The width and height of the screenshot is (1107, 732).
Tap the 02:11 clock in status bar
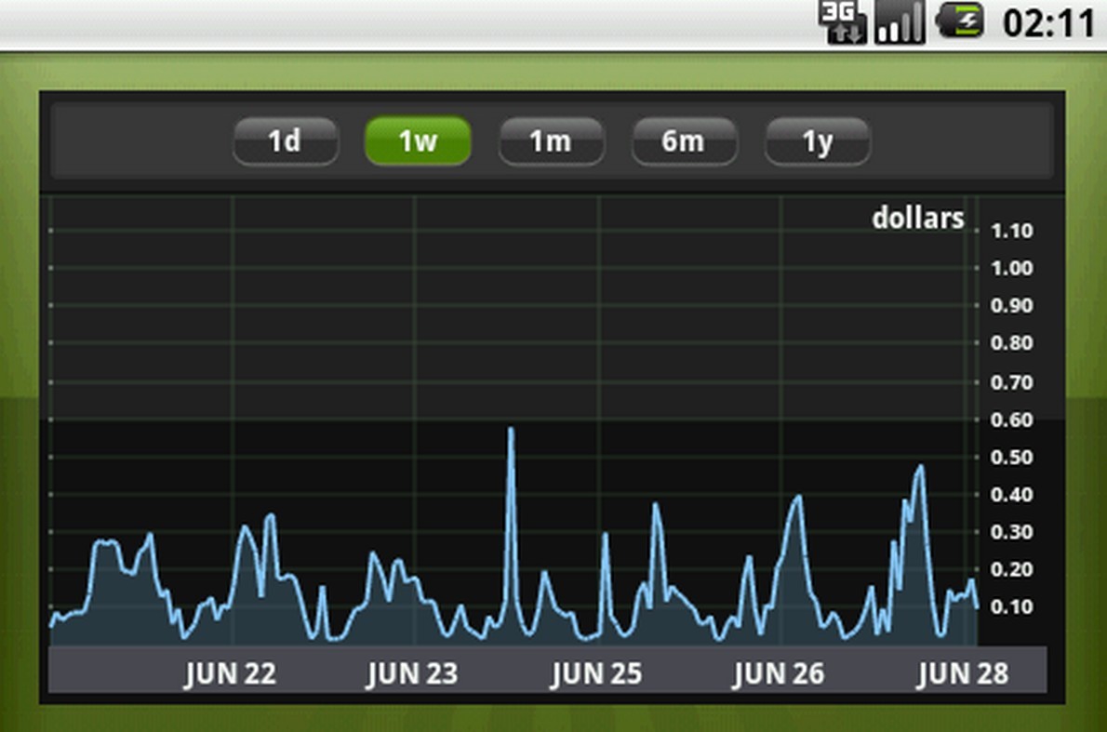(1048, 22)
